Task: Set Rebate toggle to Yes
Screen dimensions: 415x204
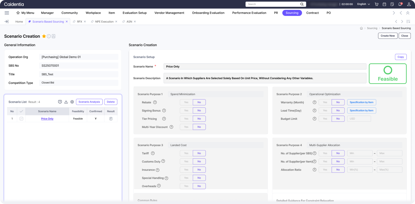Action: (186, 102)
